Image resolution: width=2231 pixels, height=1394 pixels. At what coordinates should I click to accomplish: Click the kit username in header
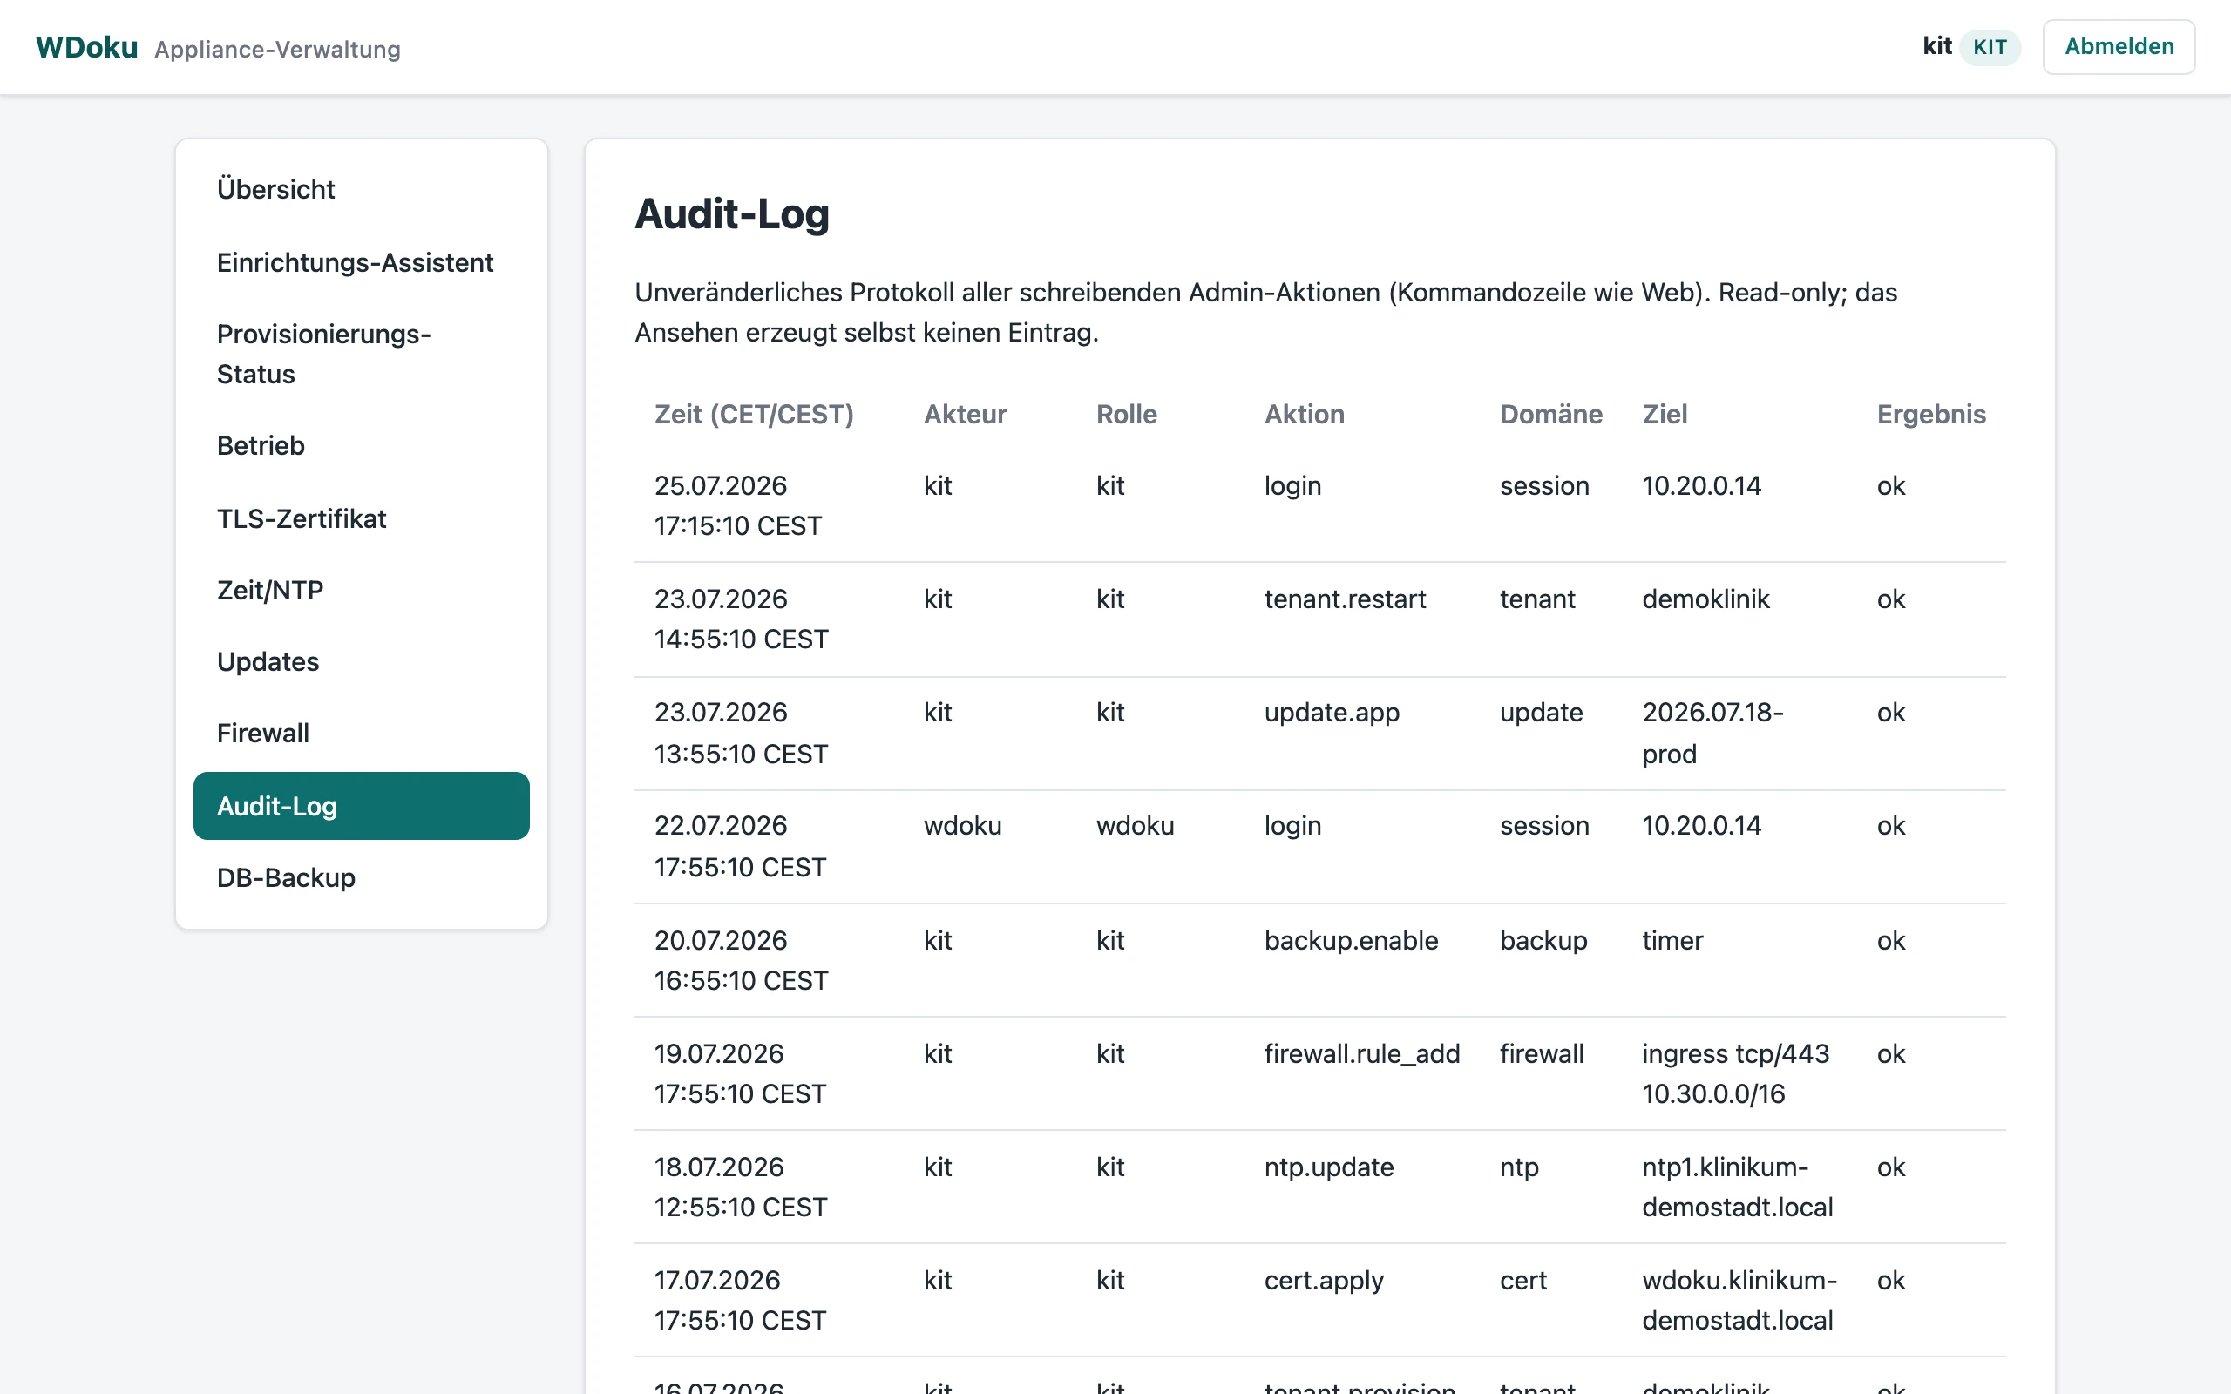[x=1937, y=46]
